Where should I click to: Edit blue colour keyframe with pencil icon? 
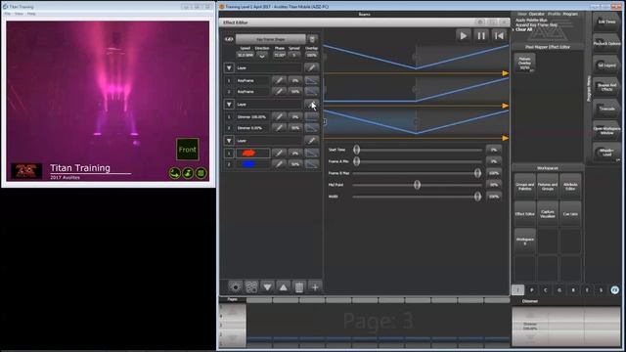(x=279, y=164)
